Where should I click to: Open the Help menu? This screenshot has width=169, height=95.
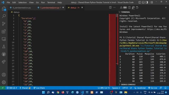59,2
